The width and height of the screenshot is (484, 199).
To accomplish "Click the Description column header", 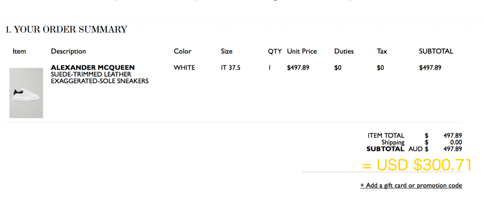I will click(x=68, y=51).
